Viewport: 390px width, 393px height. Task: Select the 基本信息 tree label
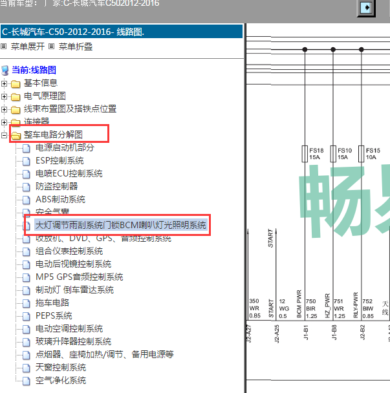[41, 83]
